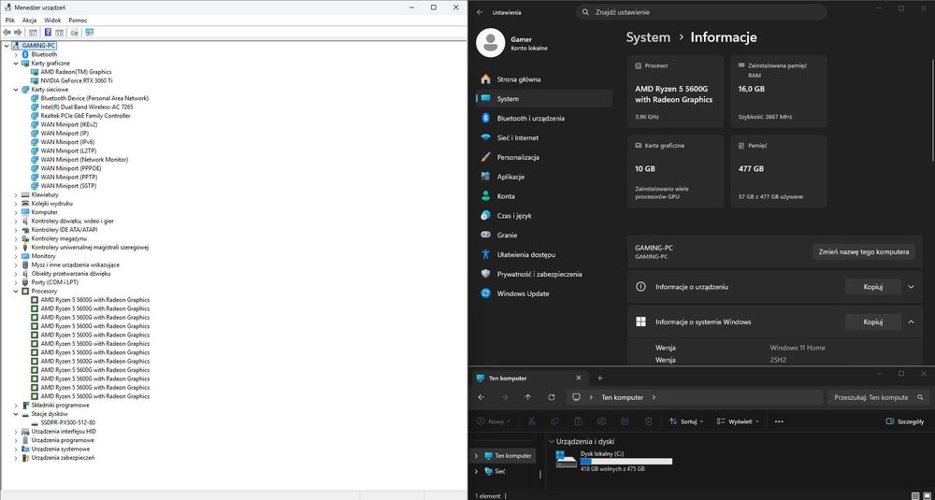Click the Rename icon in Explorer toolbar
This screenshot has width=935, height=500.
(601, 421)
